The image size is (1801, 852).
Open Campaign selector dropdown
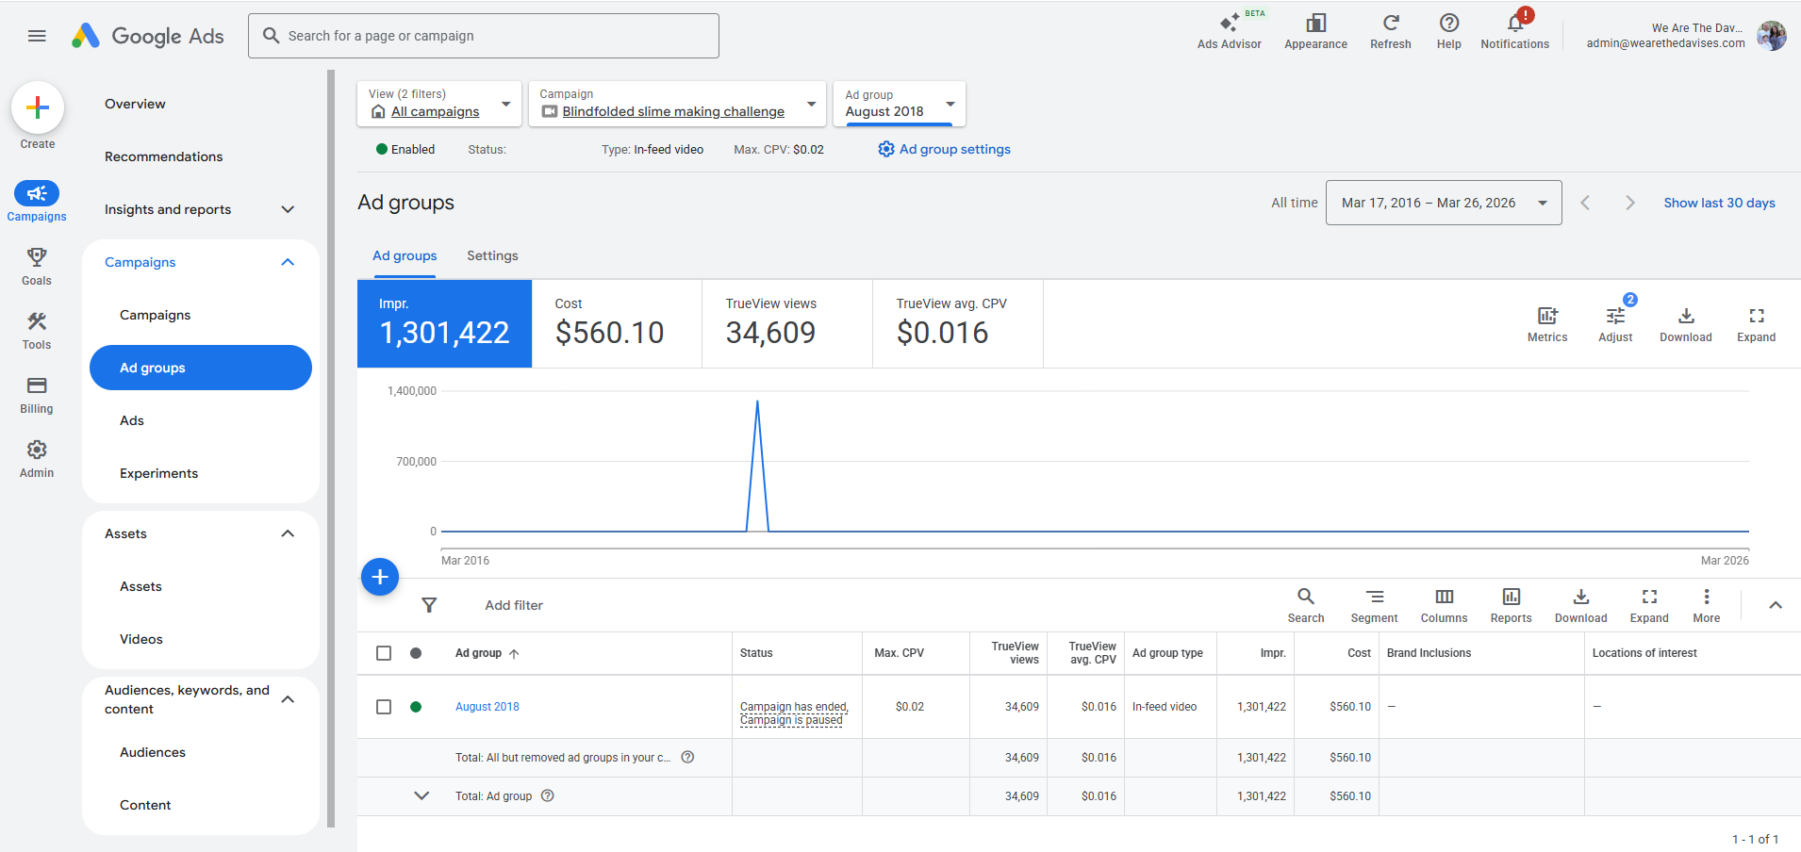[677, 104]
